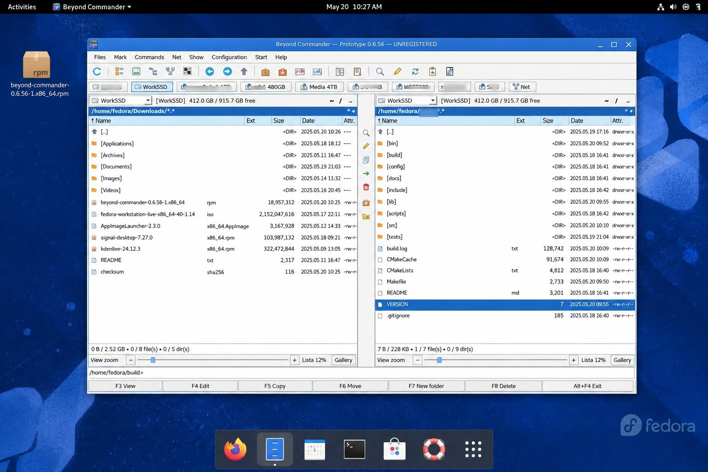Select the 480GB drive button
708x472 pixels.
pyautogui.click(x=265, y=87)
